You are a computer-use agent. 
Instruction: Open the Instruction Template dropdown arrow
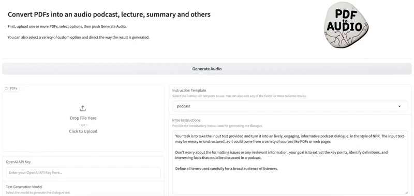(400, 106)
